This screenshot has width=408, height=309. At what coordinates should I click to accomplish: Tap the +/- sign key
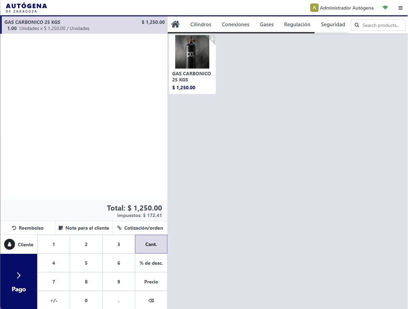pyautogui.click(x=54, y=300)
